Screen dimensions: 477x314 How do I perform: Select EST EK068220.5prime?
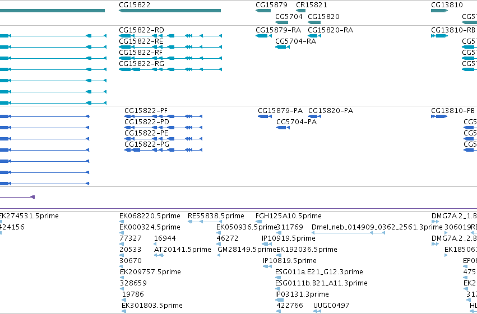(122, 222)
